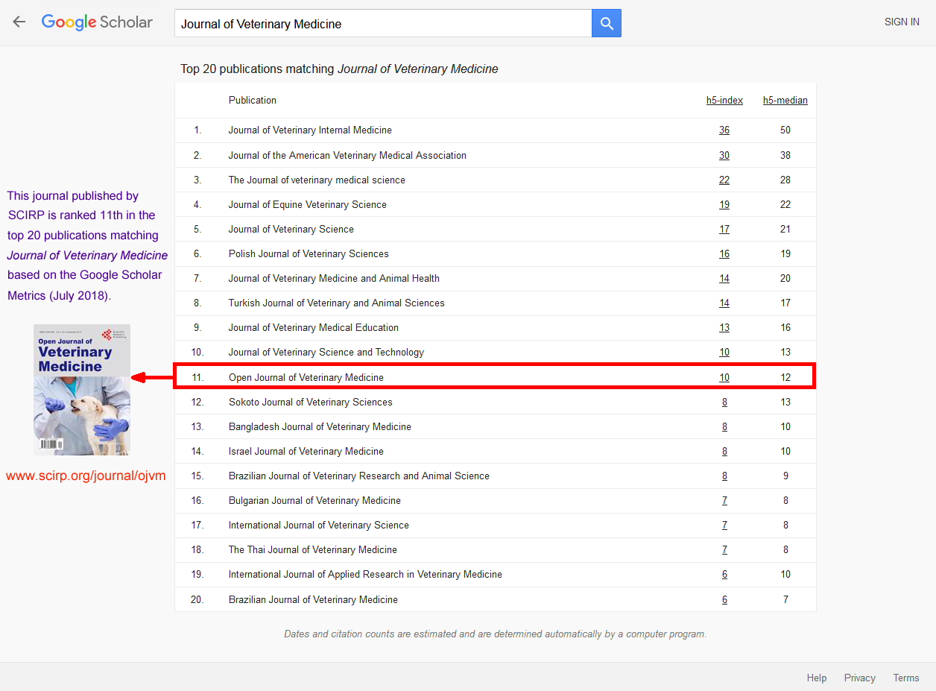Open h5-index 14 for Turkish Journal
936x691 pixels.
[724, 303]
